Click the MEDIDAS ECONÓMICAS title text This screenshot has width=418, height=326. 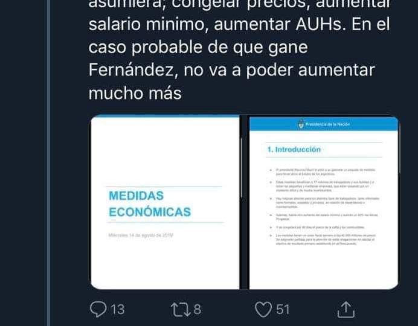click(x=150, y=204)
